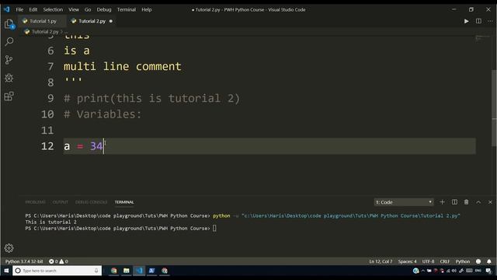Open the Go menu
This screenshot has width=497, height=280.
(88, 9)
